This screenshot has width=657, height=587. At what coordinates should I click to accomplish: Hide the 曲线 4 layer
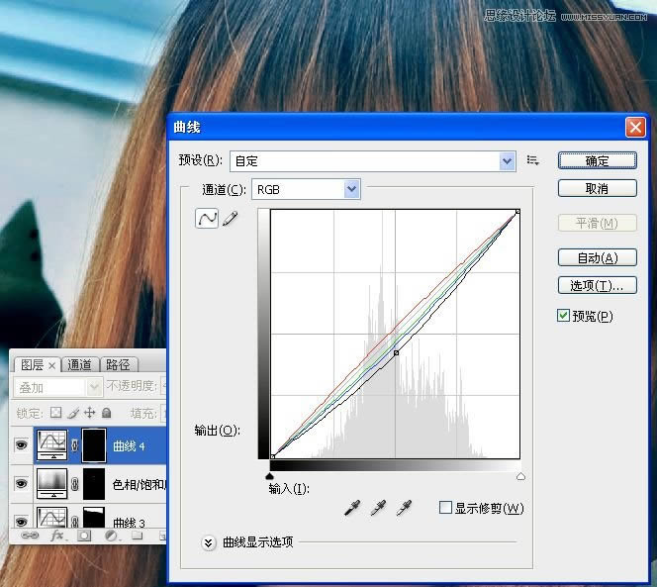pos(22,445)
